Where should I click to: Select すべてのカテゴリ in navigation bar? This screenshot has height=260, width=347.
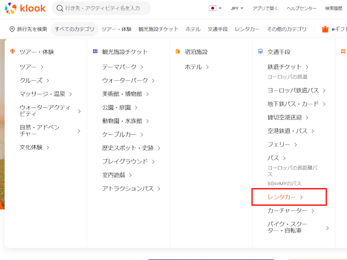pyautogui.click(x=74, y=29)
